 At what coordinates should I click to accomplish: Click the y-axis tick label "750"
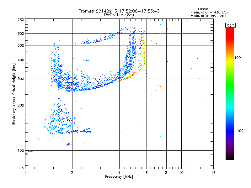tap(21, 20)
